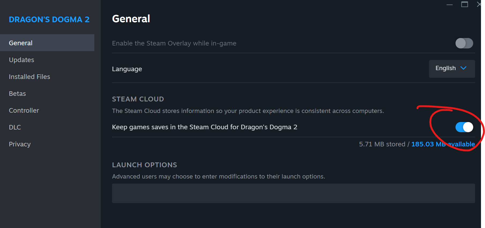The height and width of the screenshot is (228, 485).
Task: Switch to the Updates tab
Action: 21,60
